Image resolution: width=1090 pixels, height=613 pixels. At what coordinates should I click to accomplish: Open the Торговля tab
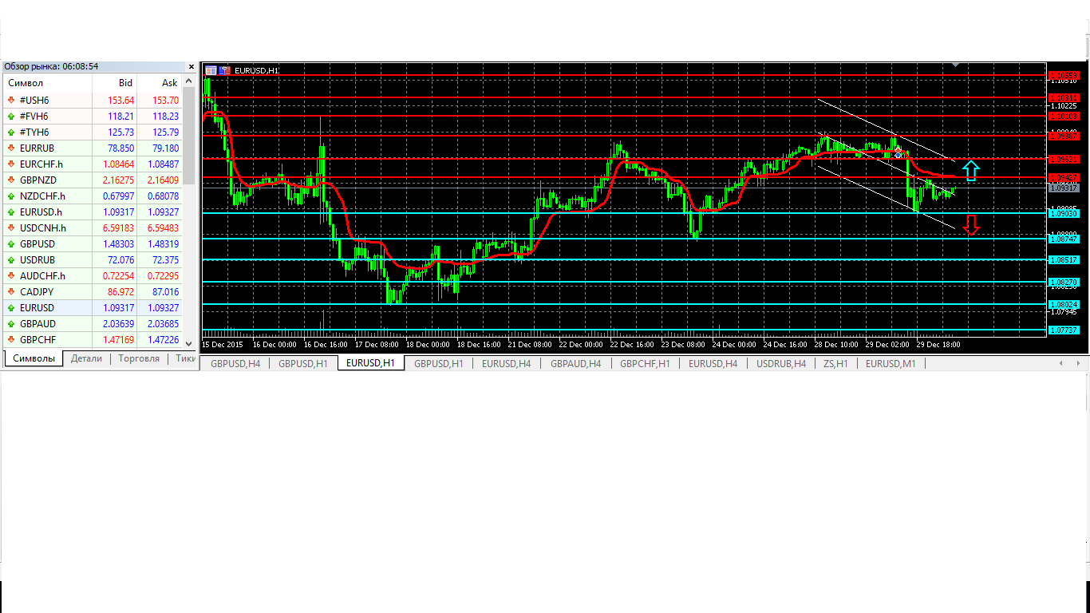pyautogui.click(x=139, y=359)
